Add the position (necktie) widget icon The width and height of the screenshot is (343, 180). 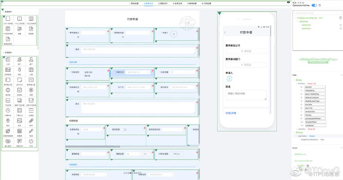click(20, 70)
